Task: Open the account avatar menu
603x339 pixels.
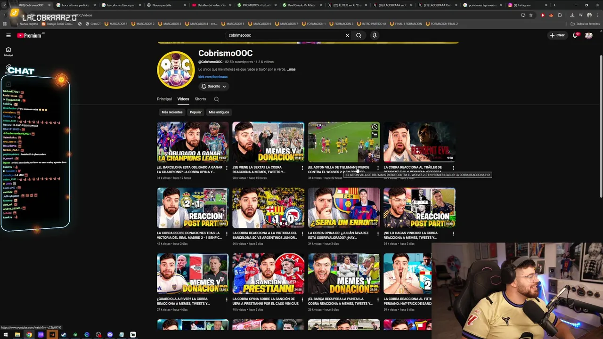Action: [x=588, y=35]
